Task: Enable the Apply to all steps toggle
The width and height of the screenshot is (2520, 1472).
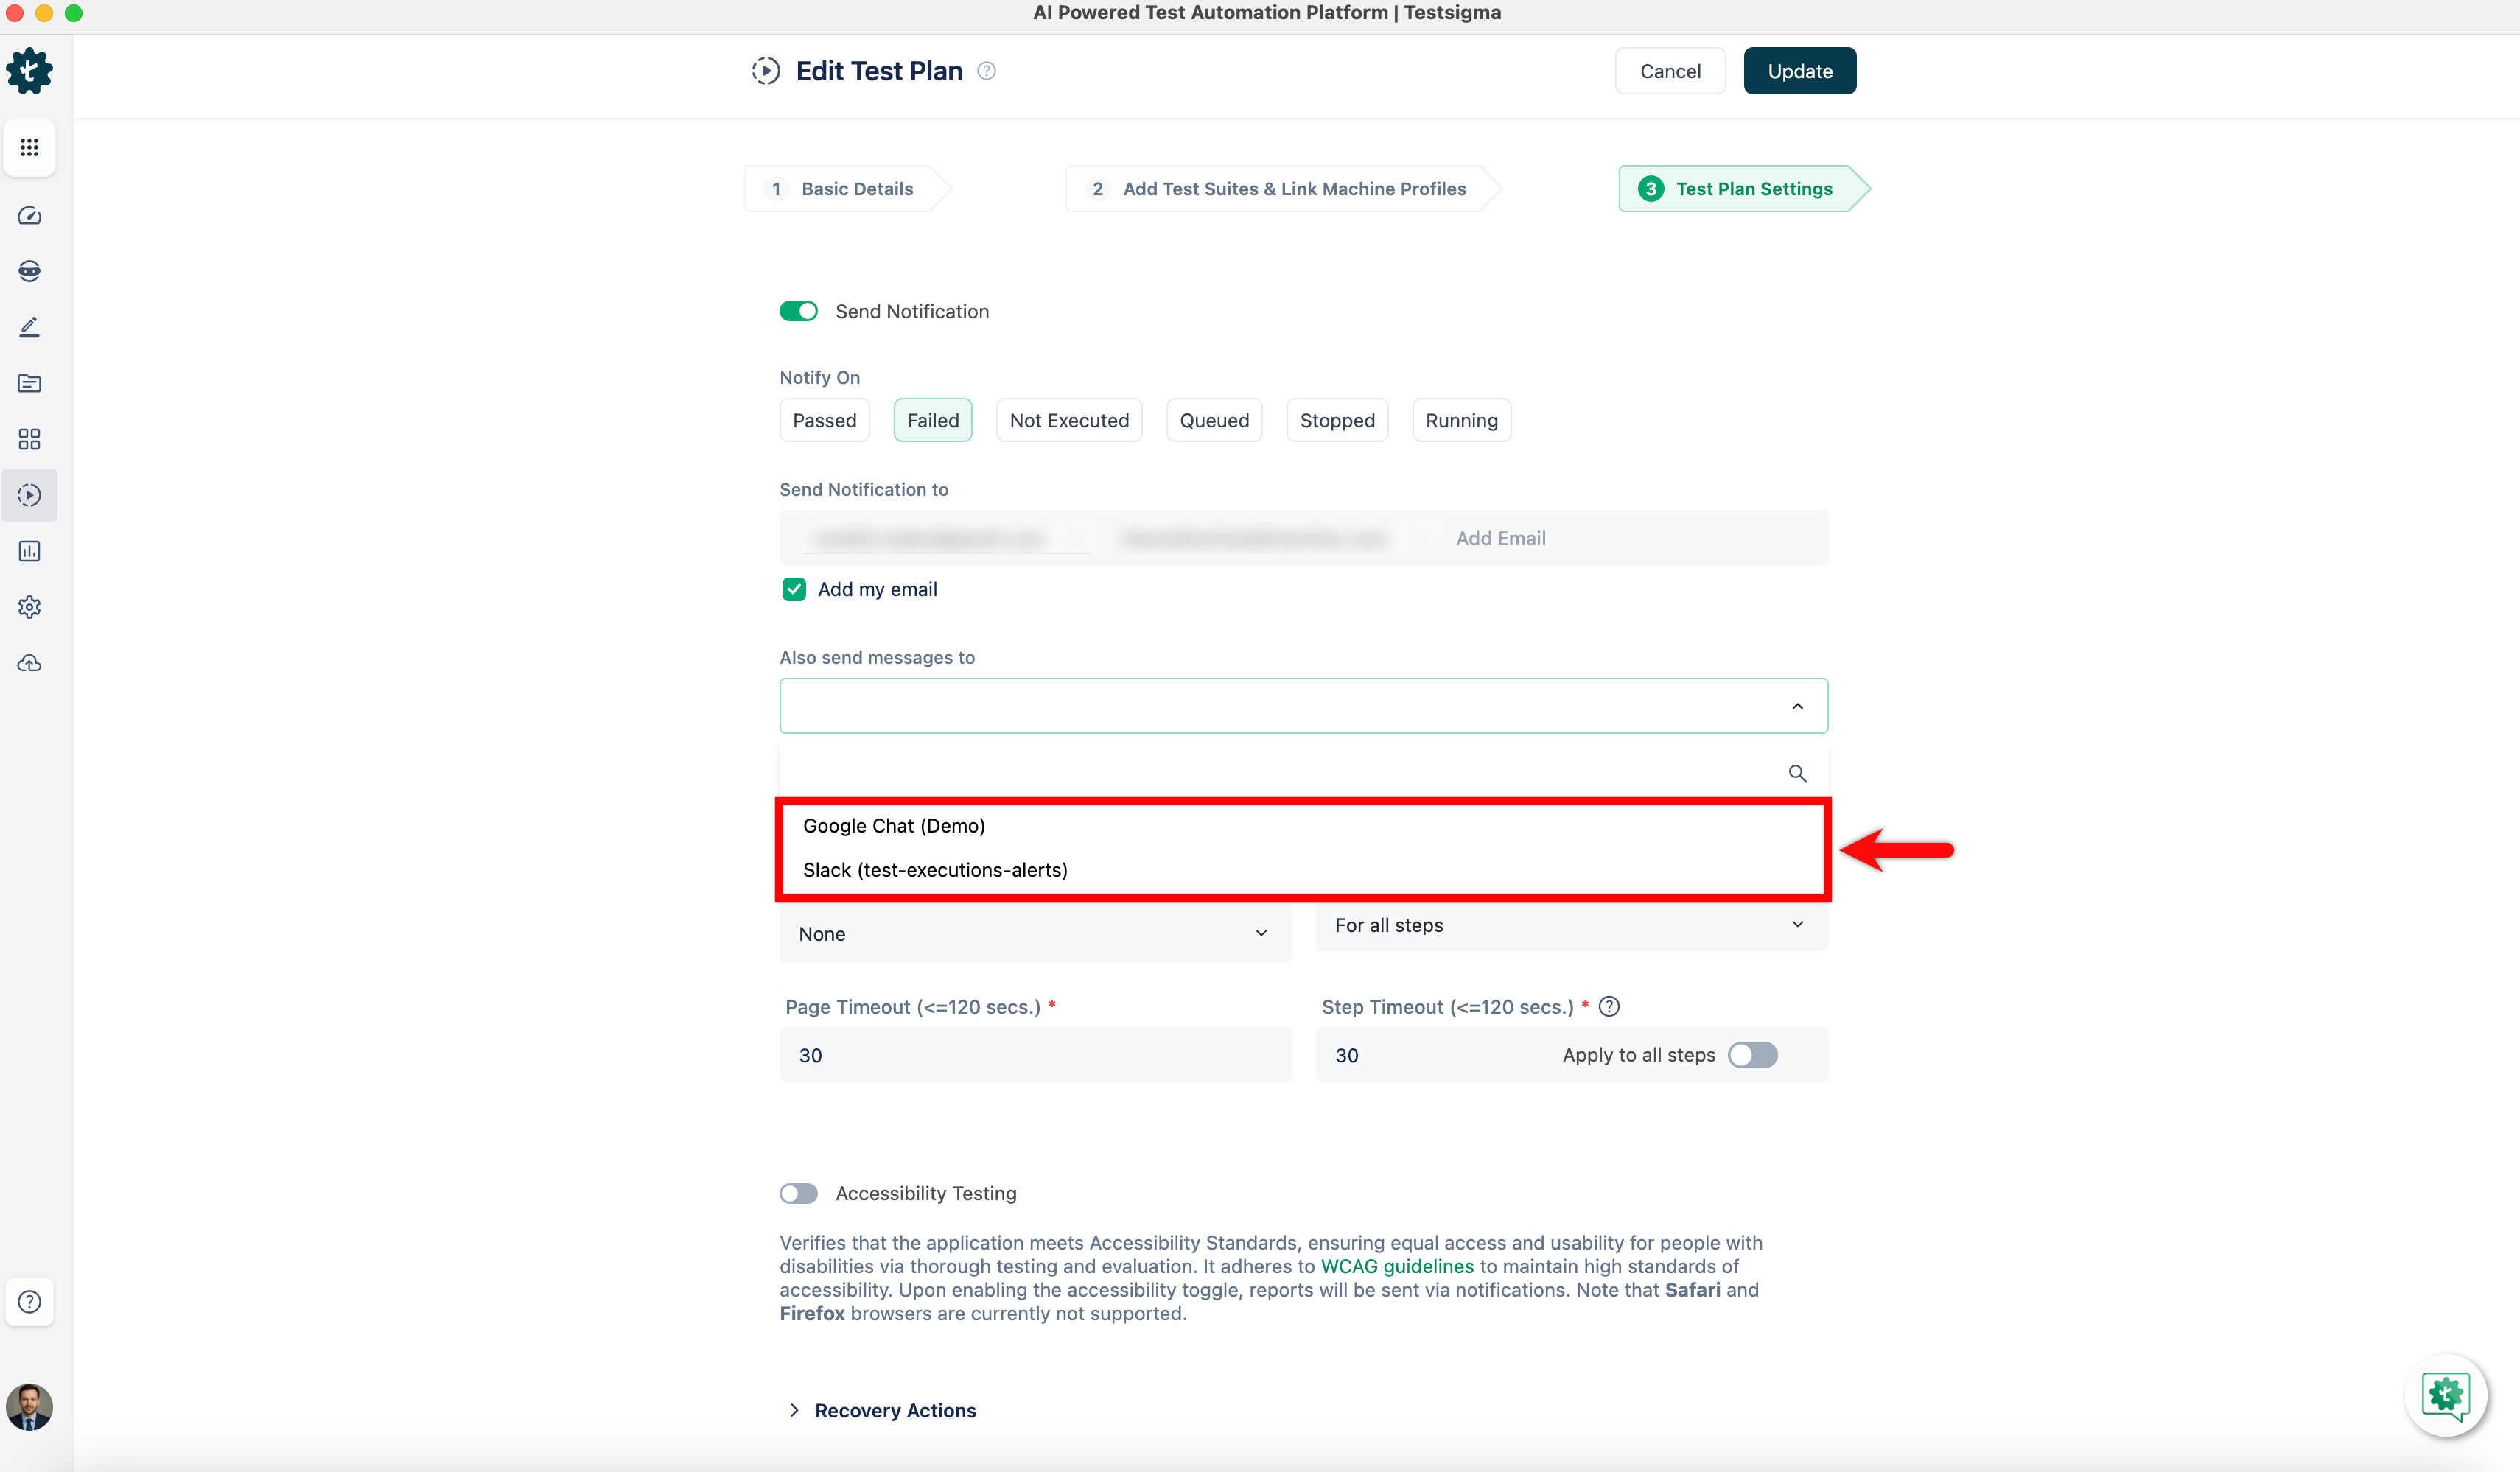Action: [1752, 1055]
